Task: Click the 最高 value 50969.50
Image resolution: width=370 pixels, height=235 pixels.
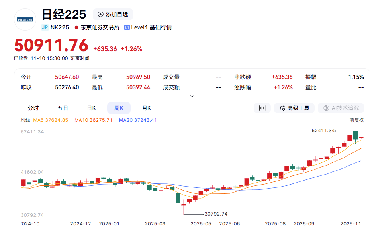Action: tap(138, 77)
